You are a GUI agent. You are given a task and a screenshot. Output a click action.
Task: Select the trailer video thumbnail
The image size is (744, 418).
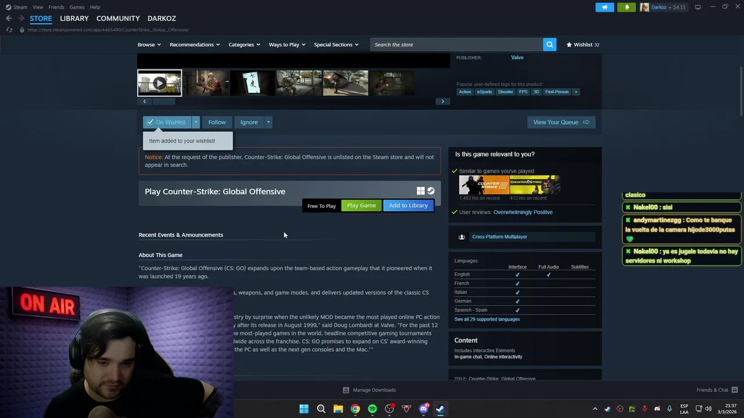[159, 83]
